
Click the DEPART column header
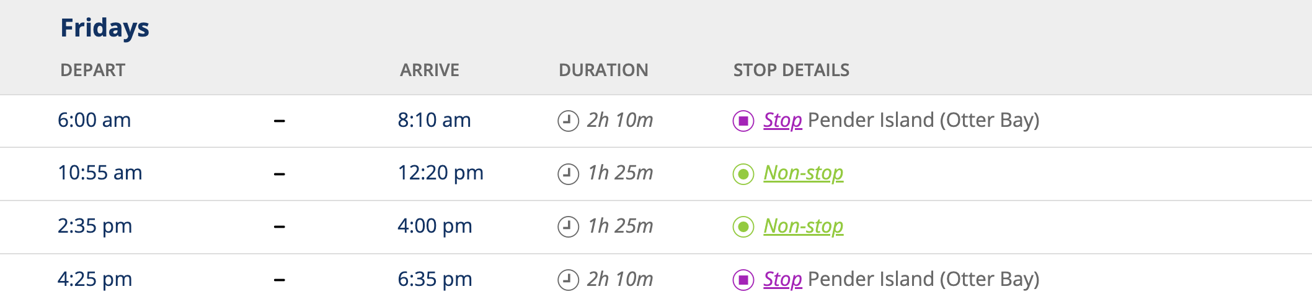[x=93, y=70]
